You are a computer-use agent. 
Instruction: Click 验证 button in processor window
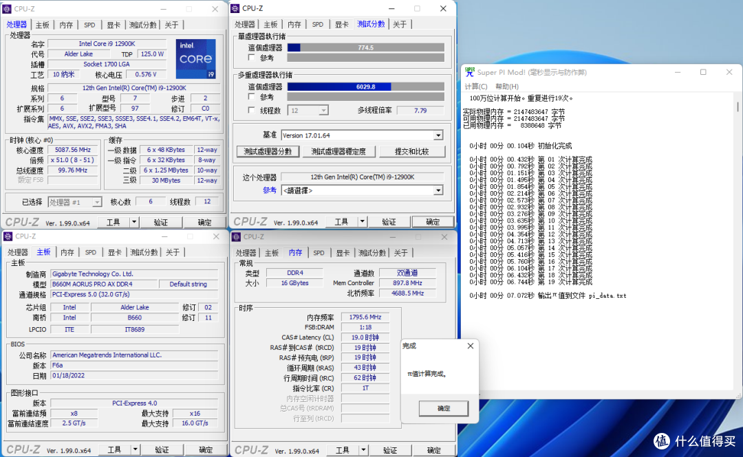click(x=160, y=222)
